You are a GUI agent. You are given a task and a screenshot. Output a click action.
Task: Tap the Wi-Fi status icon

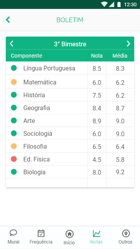click(x=104, y=4)
